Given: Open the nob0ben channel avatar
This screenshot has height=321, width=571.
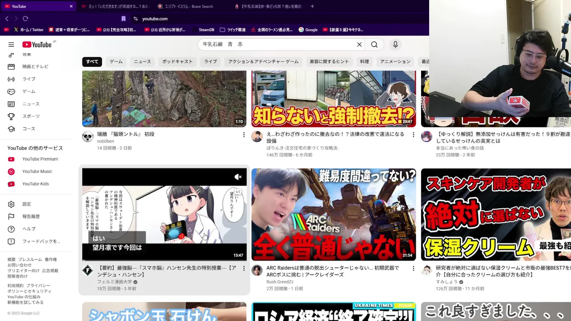Looking at the screenshot, I should click(x=88, y=136).
